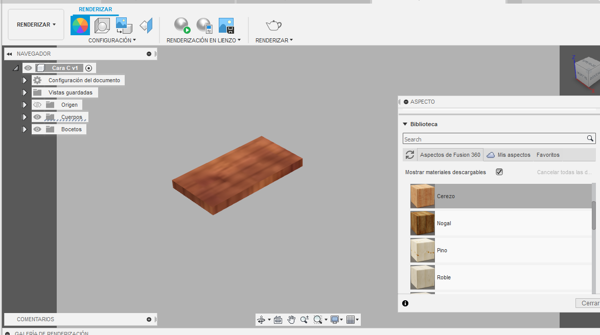The width and height of the screenshot is (600, 335).
Task: Expand the Origen node
Action: (25, 105)
